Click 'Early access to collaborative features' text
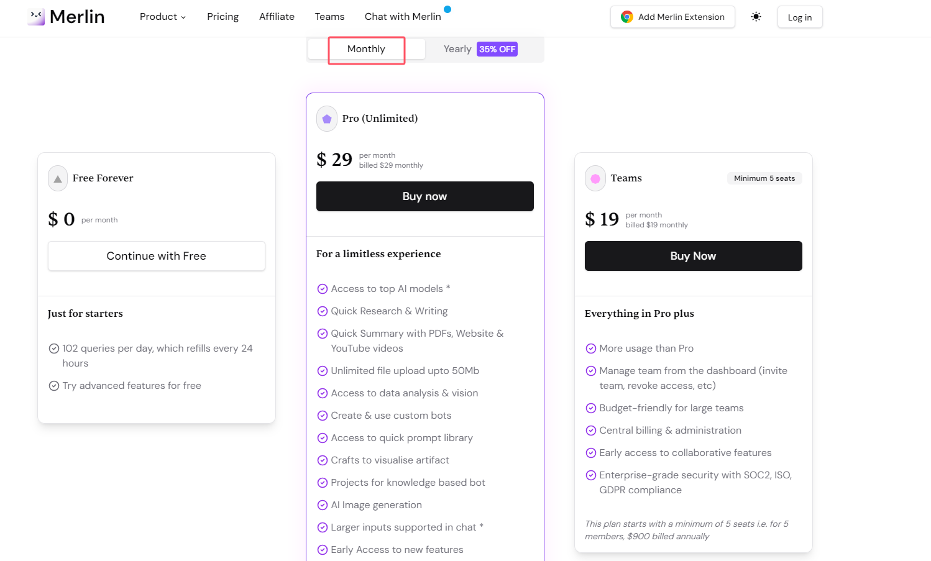 pyautogui.click(x=686, y=453)
